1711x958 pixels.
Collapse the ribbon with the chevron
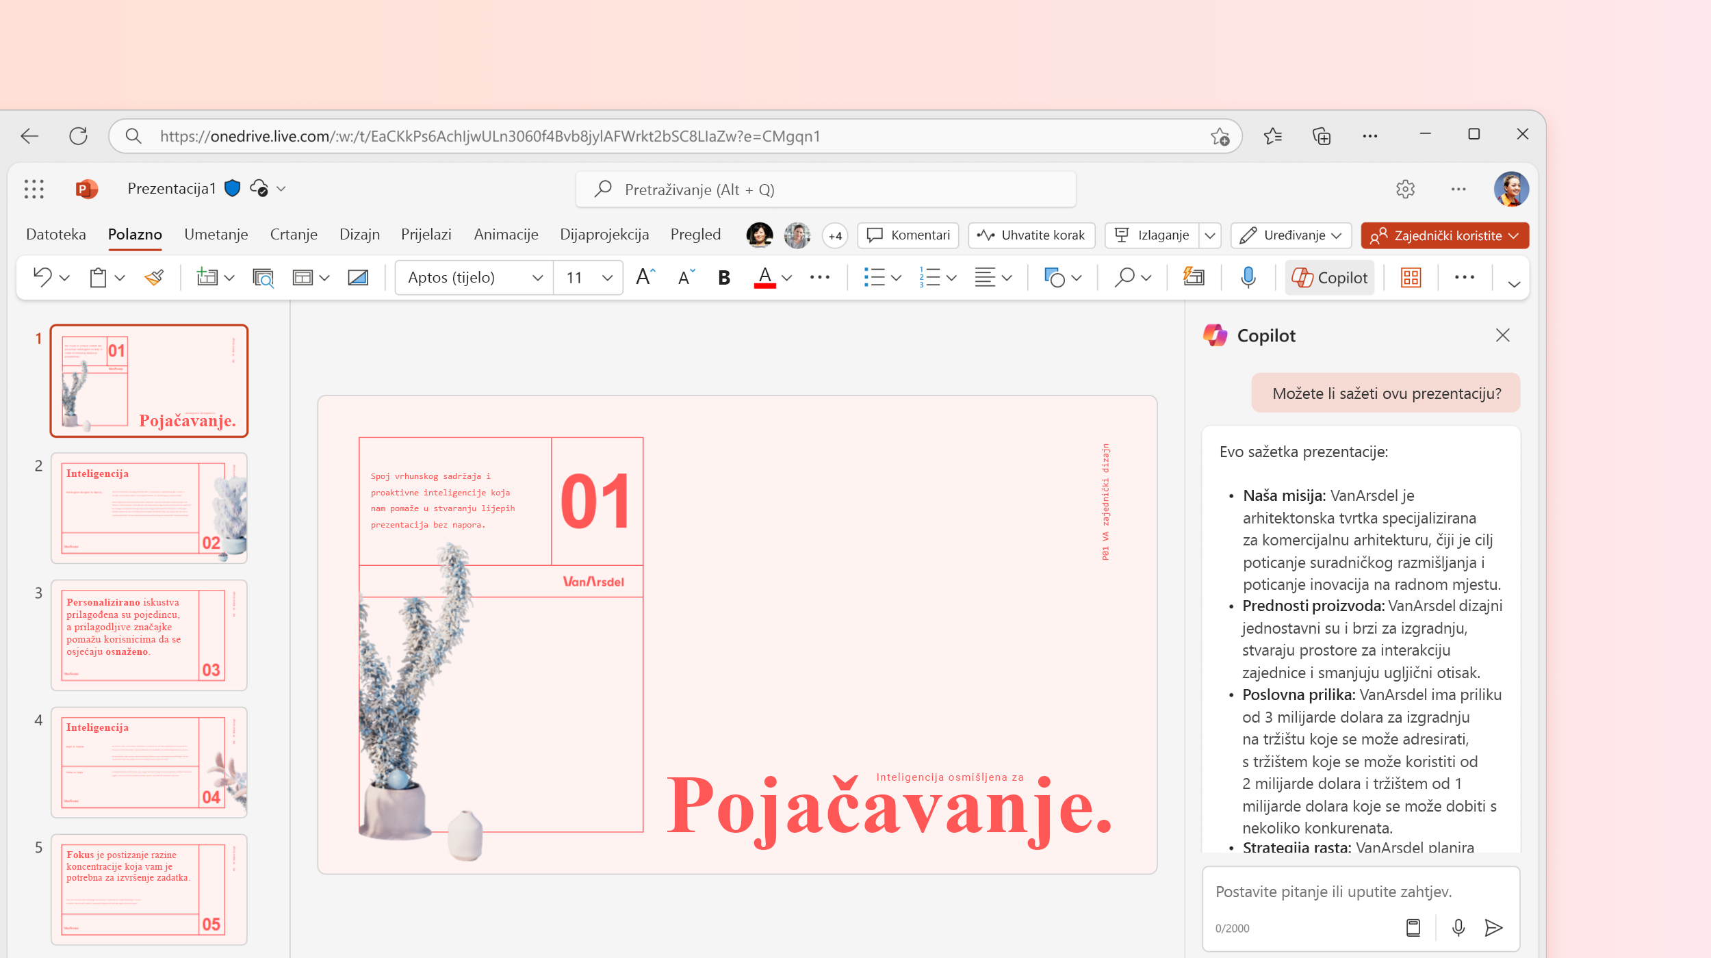[x=1514, y=284]
